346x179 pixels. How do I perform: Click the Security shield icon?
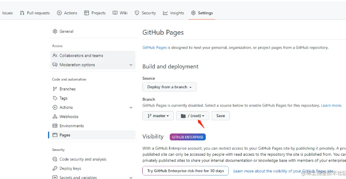click(x=137, y=13)
